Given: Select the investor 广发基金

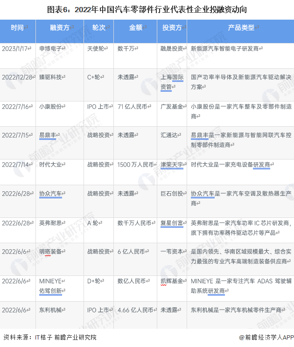Looking at the screenshot, I should point(172,107).
